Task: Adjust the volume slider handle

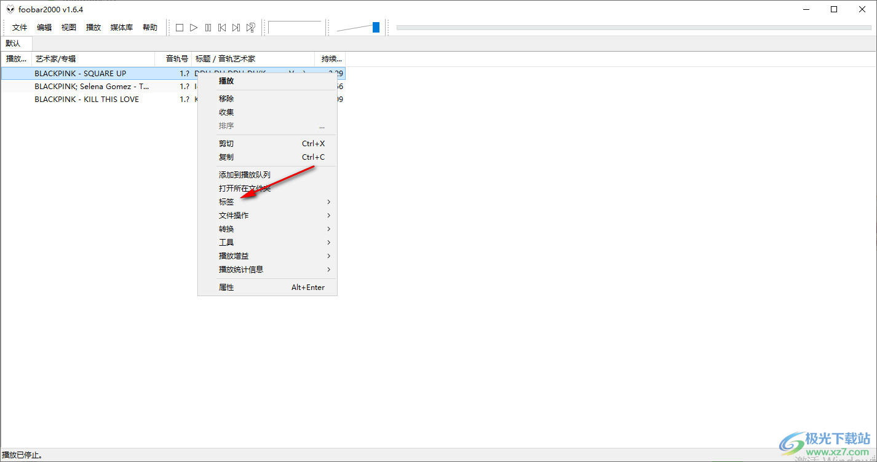Action: point(376,28)
